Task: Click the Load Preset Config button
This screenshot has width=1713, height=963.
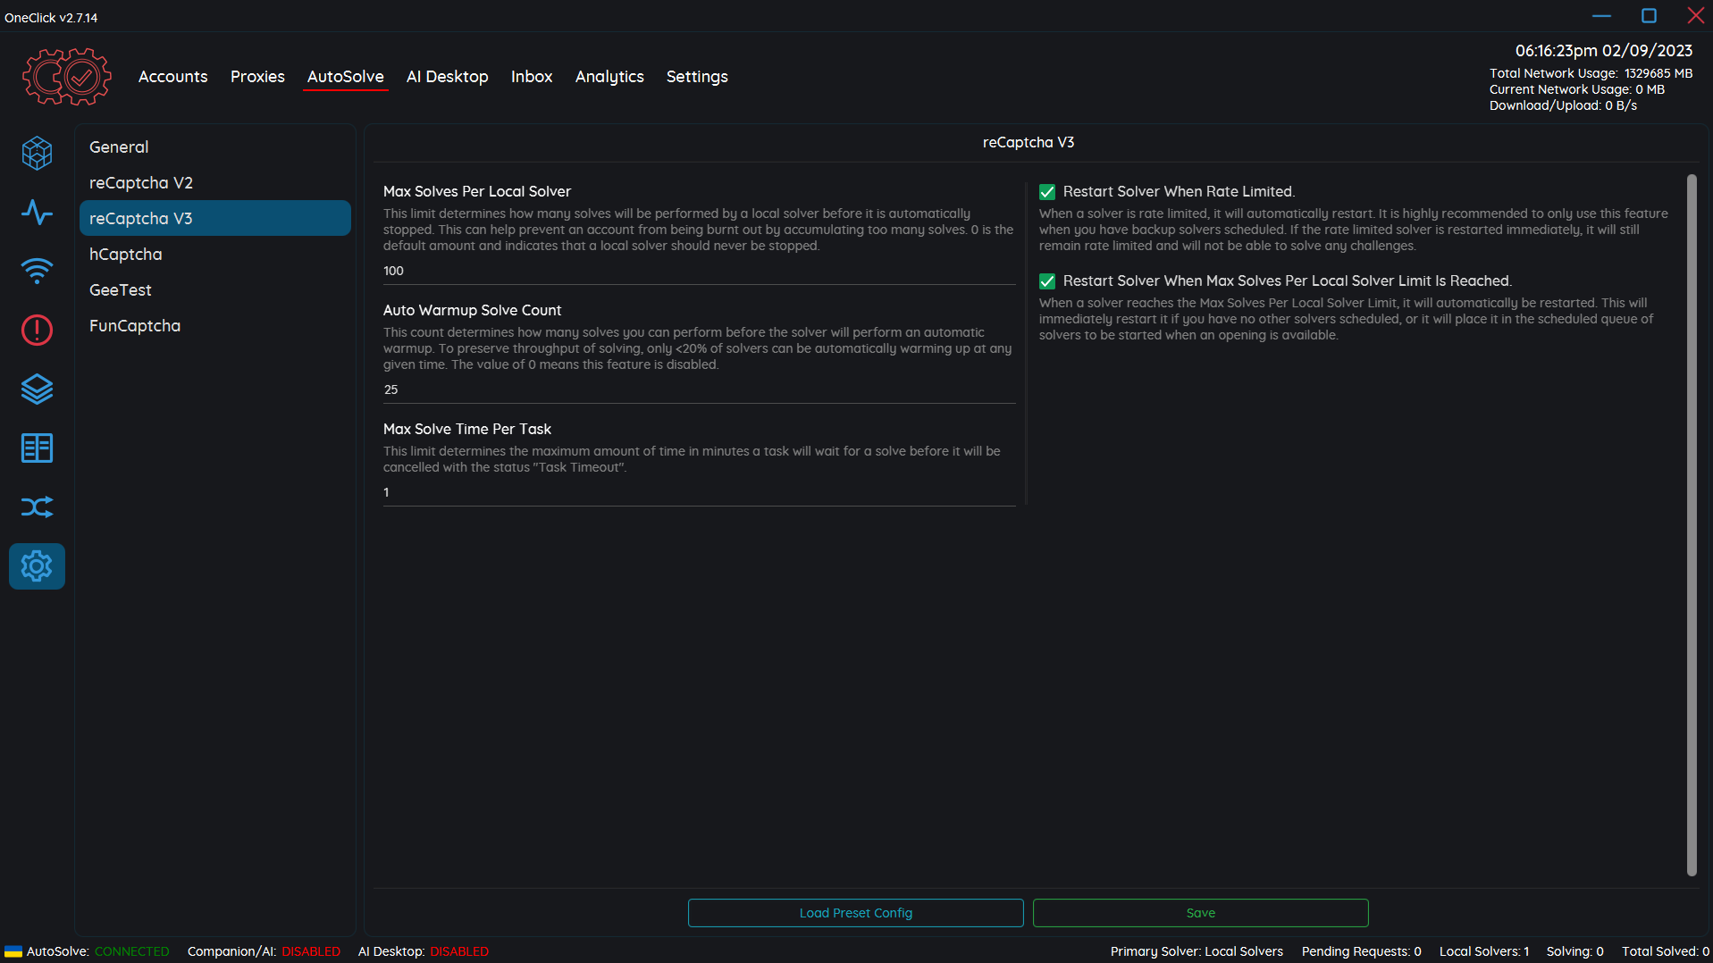Action: [x=855, y=912]
